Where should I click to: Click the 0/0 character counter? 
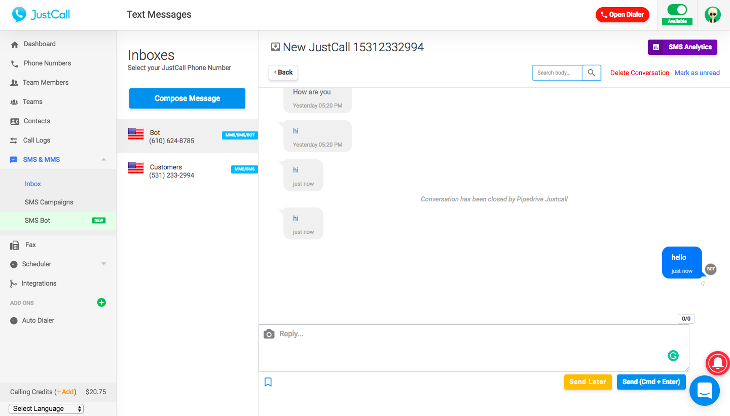[686, 319]
